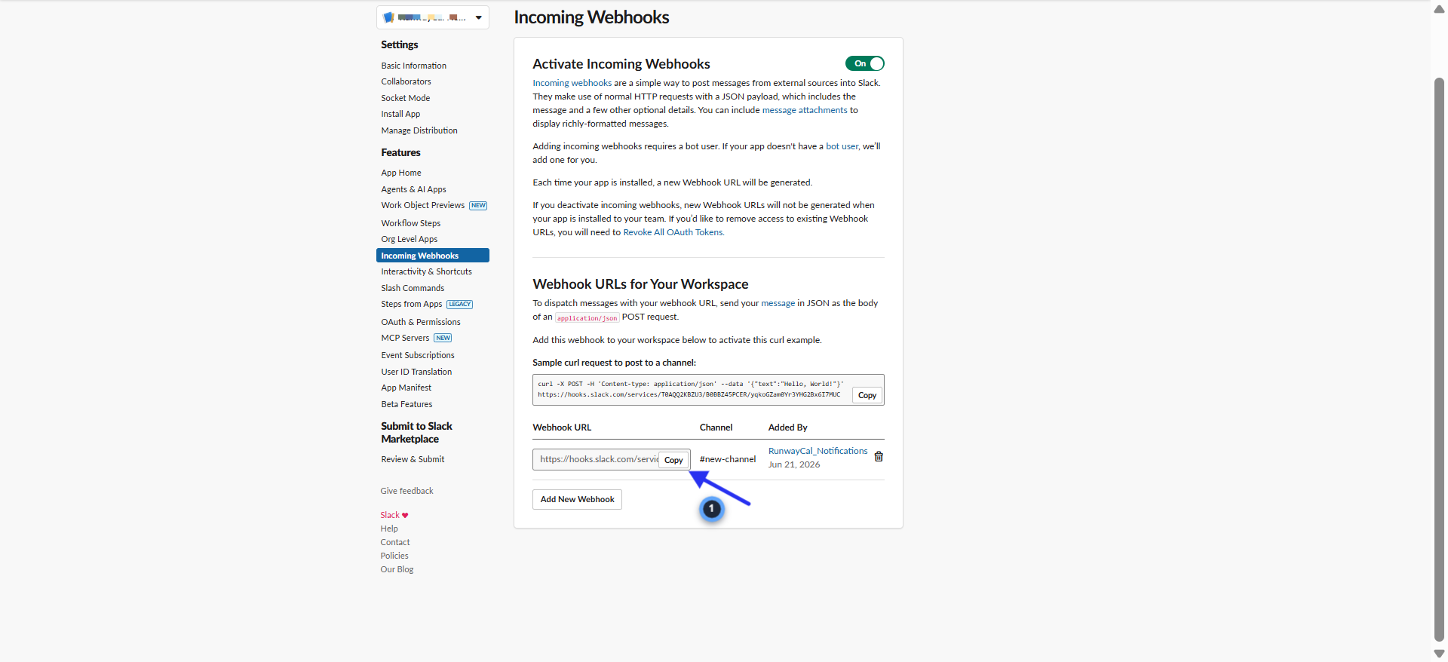Go to Slash Commands
This screenshot has width=1448, height=662.
click(x=413, y=288)
